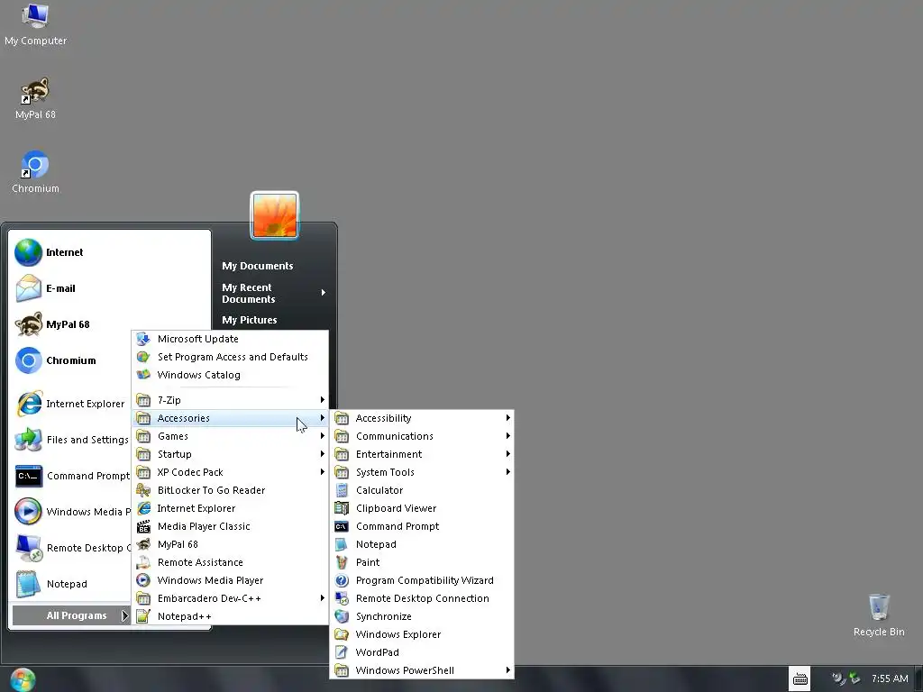Launch Media Player Classic
Image resolution: width=923 pixels, height=692 pixels.
tap(230, 526)
